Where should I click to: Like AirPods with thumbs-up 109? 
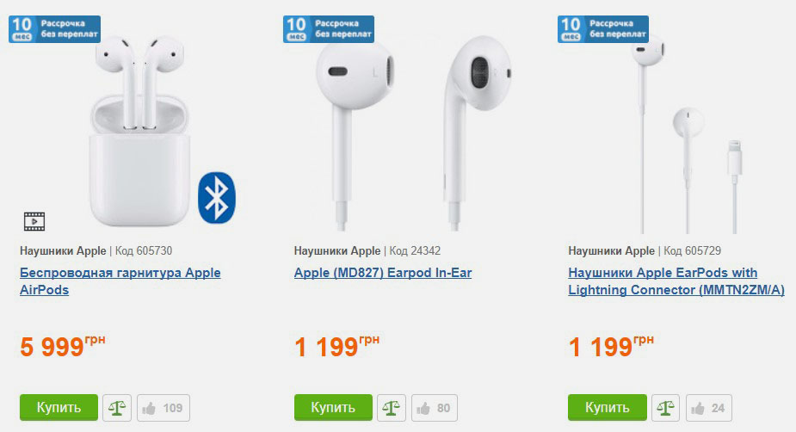[164, 408]
